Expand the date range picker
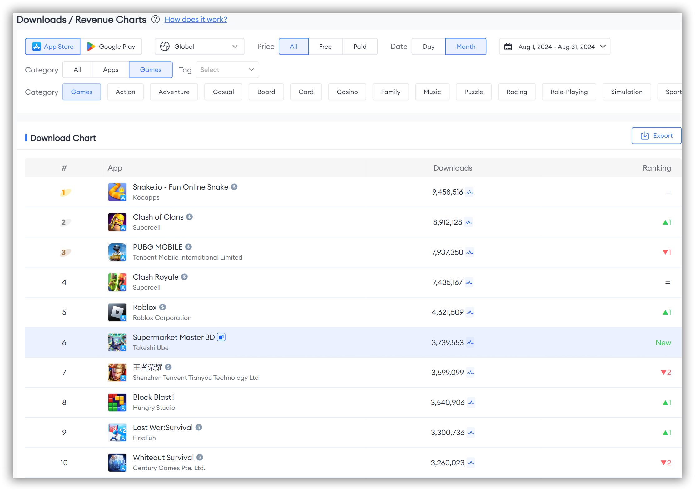The width and height of the screenshot is (695, 491). pos(554,46)
